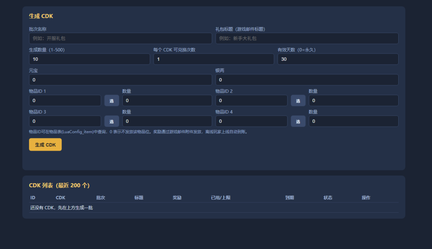The width and height of the screenshot is (432, 249).
Task: Click the 物品ID 4 input field
Action: 251,121
